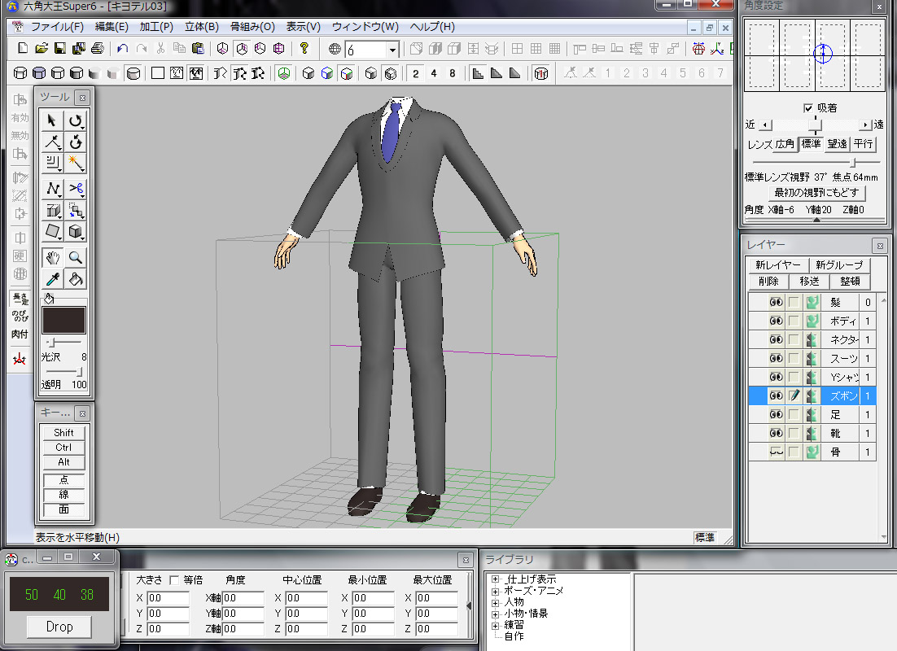
Task: Hide the ボディ layer via eye icon
Action: [x=776, y=321]
